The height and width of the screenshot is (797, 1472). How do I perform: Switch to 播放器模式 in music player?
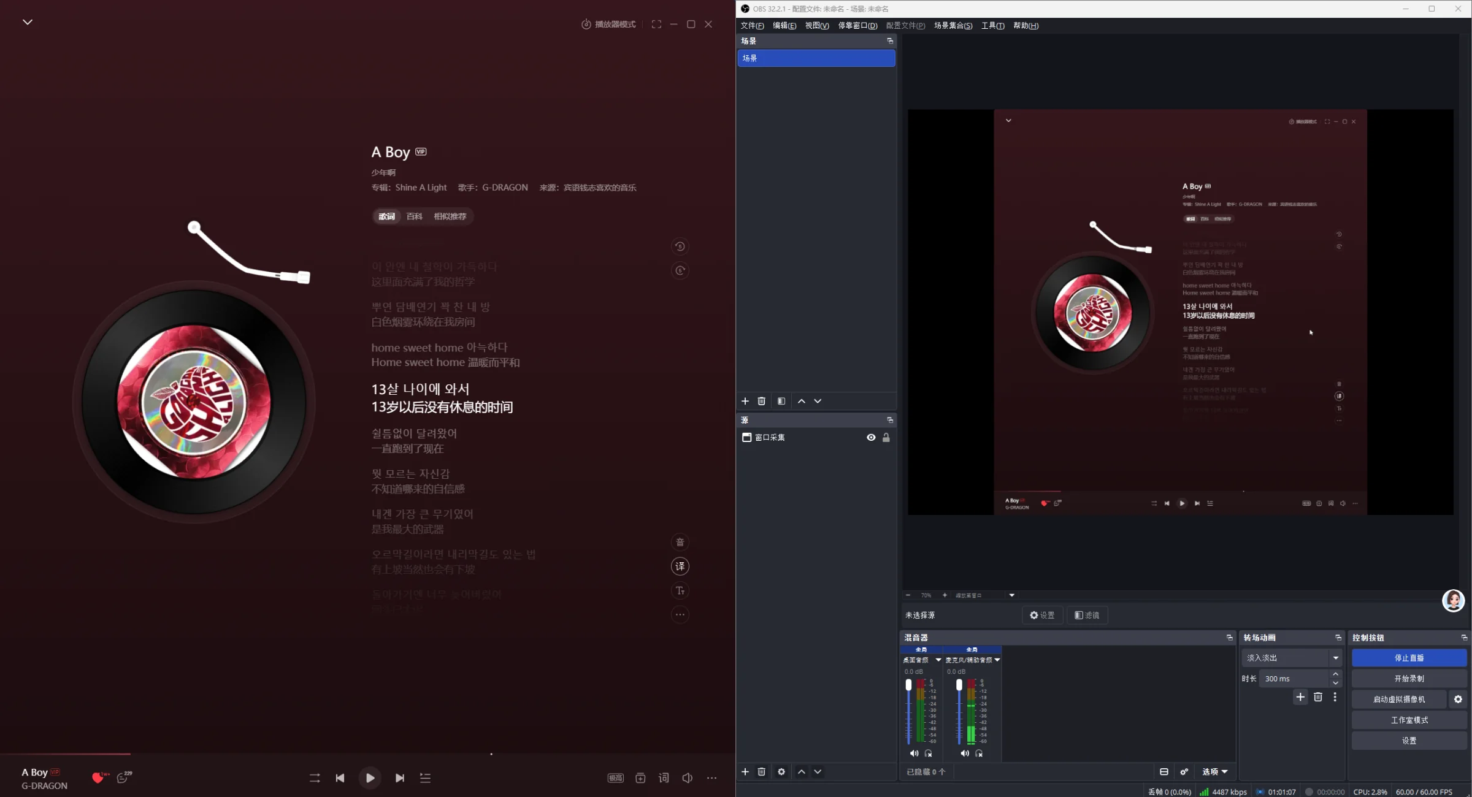pyautogui.click(x=608, y=24)
